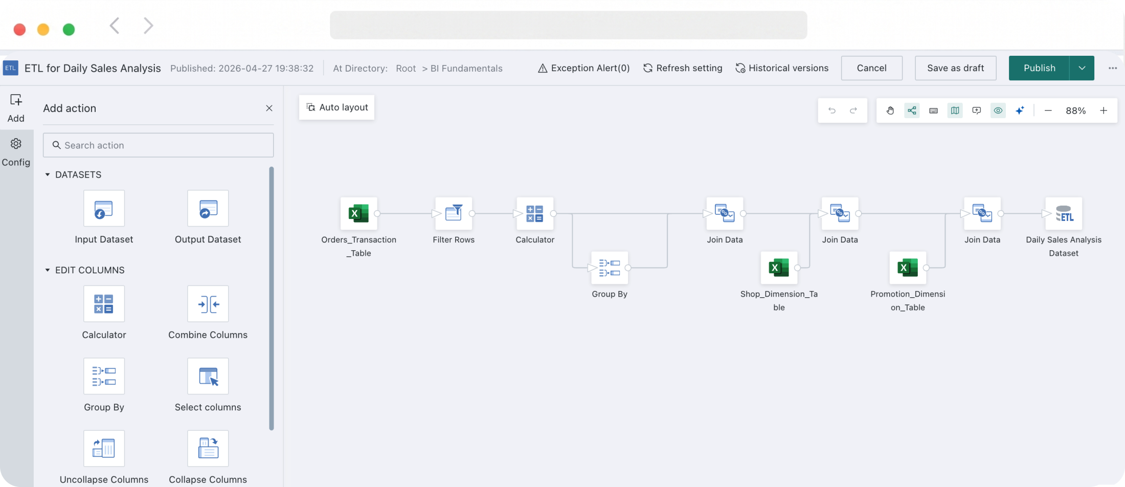Navigate back with browser arrow
The image size is (1125, 487).
[115, 26]
